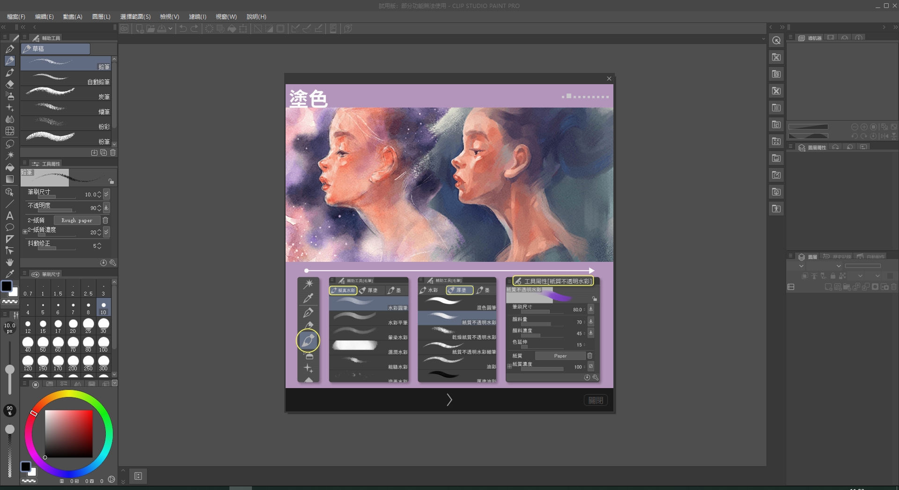899x490 pixels.
Task: Open 說明(H) menu
Action: click(257, 16)
